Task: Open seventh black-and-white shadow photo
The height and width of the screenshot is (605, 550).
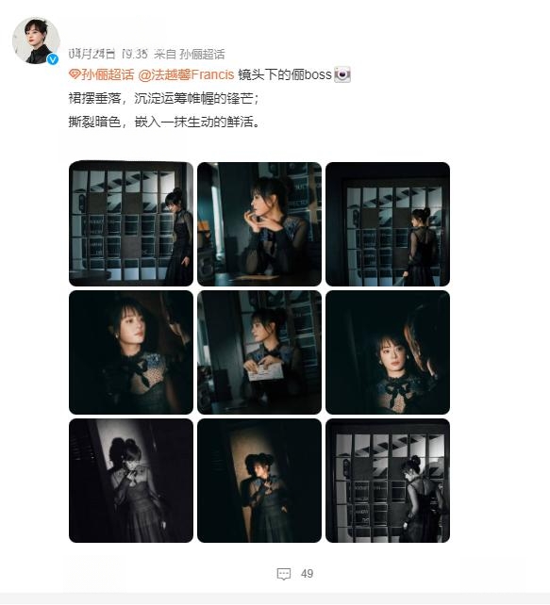Action: click(x=131, y=481)
